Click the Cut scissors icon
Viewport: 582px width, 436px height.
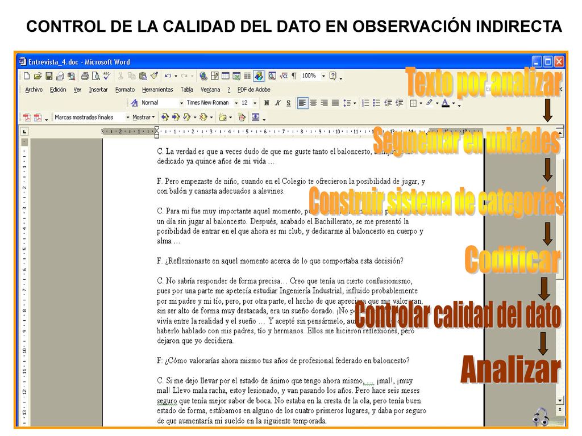pyautogui.click(x=120, y=76)
